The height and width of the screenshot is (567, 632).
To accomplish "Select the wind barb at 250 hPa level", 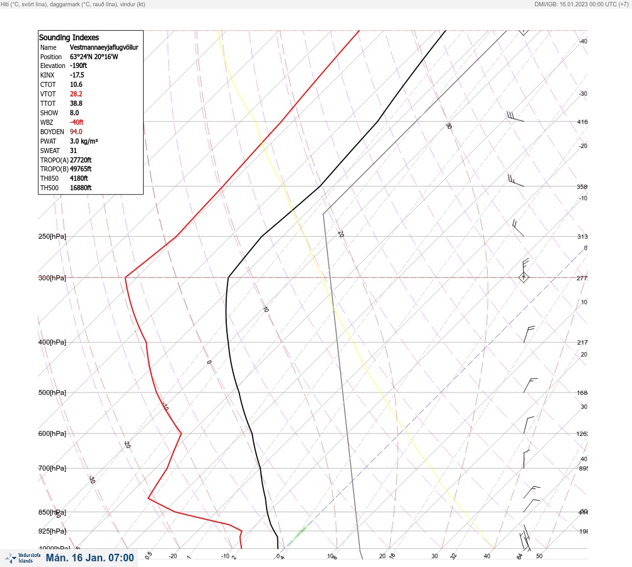I will click(x=518, y=228).
